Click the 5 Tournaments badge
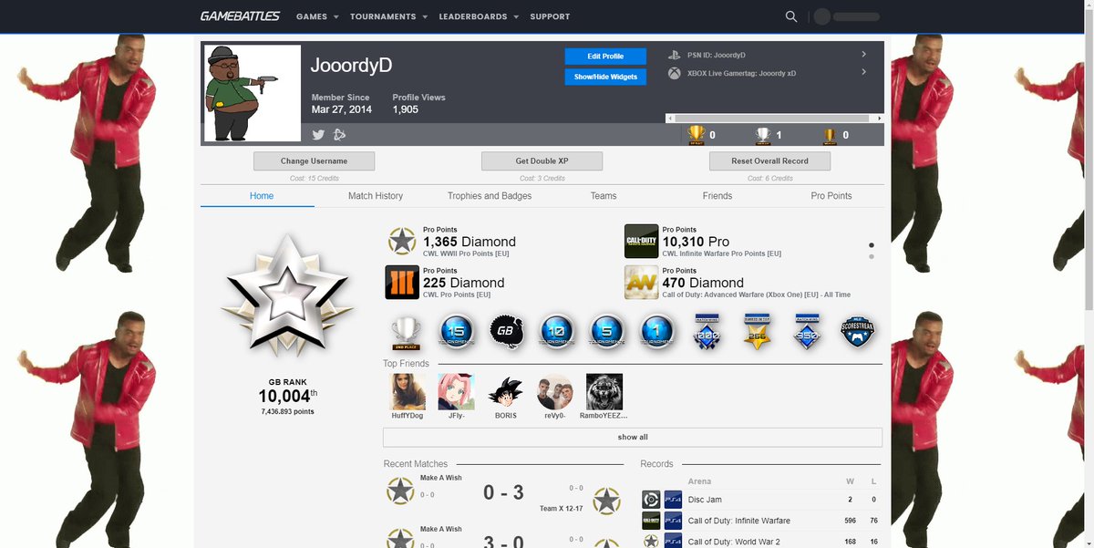 pyautogui.click(x=606, y=332)
